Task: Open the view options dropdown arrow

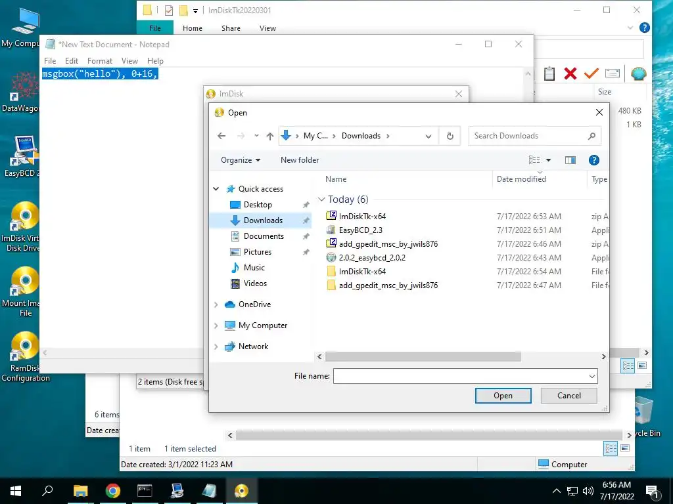Action: pyautogui.click(x=548, y=160)
